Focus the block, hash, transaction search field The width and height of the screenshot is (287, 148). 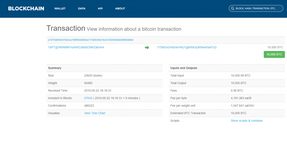point(256,8)
